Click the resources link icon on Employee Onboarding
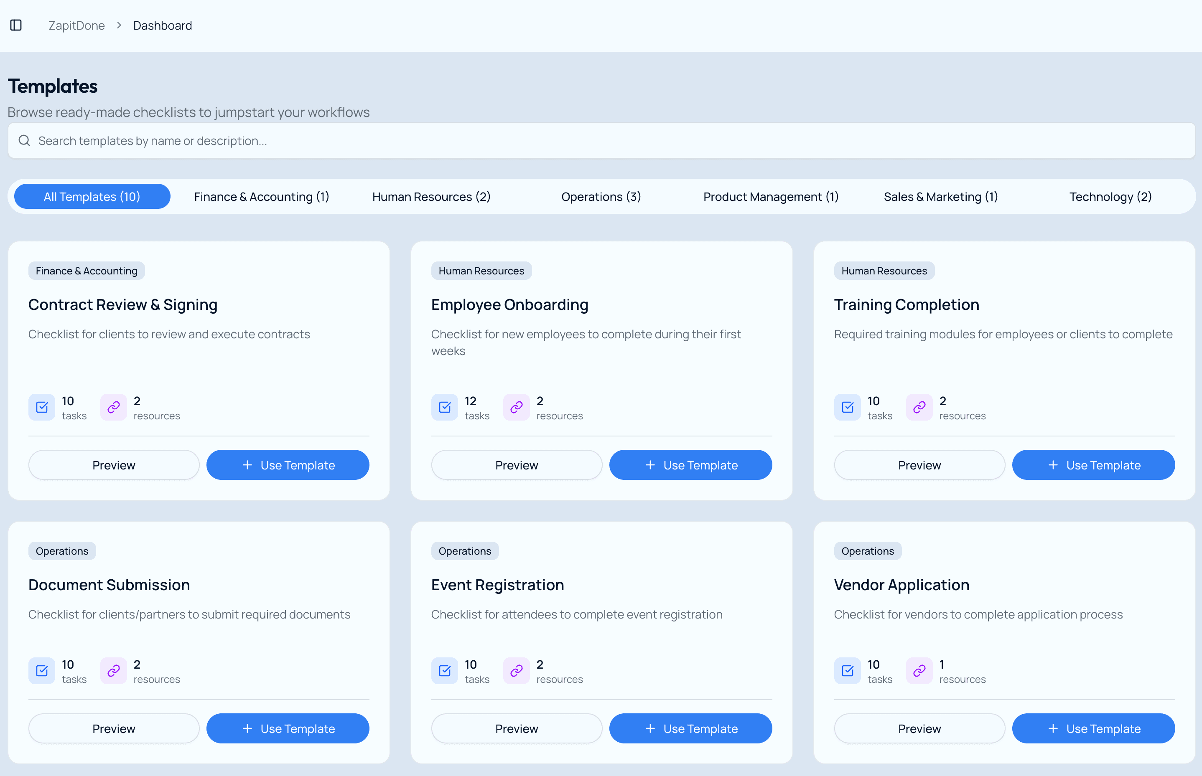This screenshot has height=776, width=1202. coord(516,407)
